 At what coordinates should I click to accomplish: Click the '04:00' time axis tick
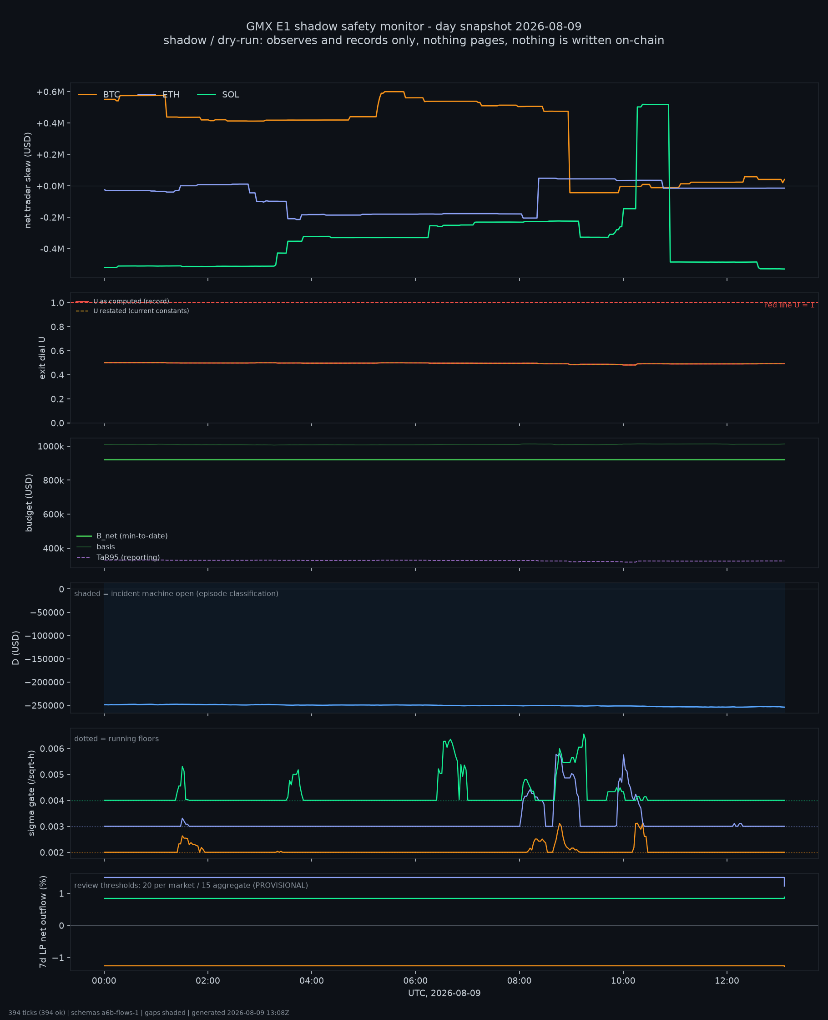(x=312, y=980)
